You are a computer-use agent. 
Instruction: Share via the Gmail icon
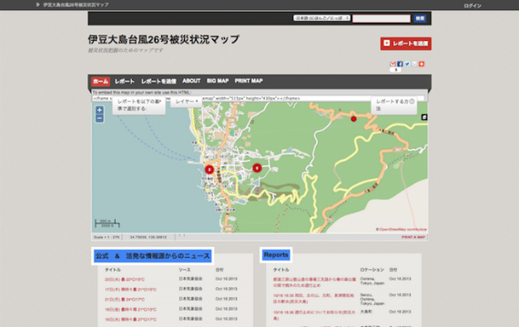(x=392, y=64)
